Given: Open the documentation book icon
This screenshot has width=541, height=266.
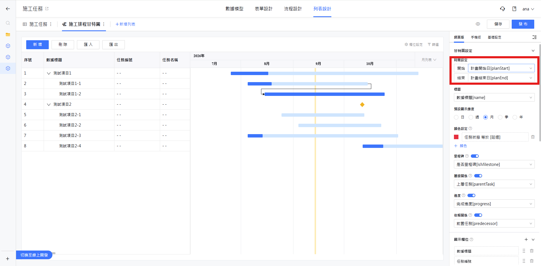Looking at the screenshot, I should pos(514,9).
